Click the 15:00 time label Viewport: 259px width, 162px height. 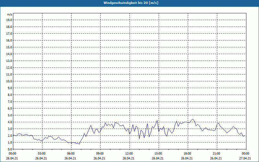click(158, 154)
